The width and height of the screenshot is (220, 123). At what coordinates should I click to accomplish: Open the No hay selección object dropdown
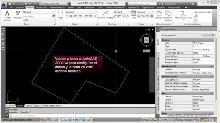[182, 35]
